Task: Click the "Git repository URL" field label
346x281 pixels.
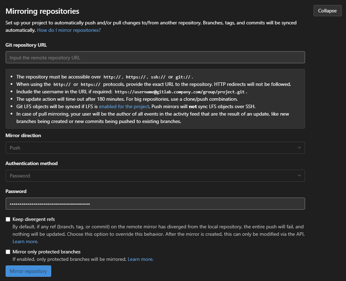Action: 26,45
